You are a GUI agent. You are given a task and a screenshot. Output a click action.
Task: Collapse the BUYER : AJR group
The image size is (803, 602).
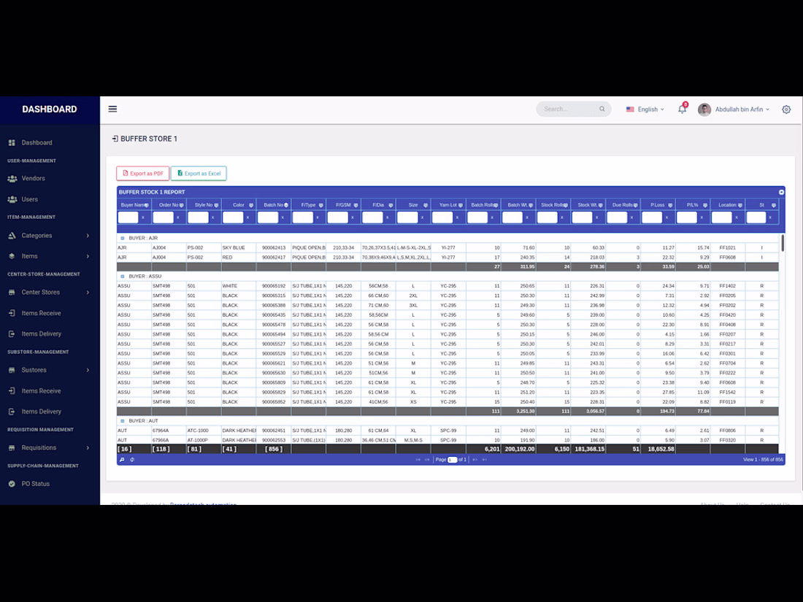click(123, 238)
